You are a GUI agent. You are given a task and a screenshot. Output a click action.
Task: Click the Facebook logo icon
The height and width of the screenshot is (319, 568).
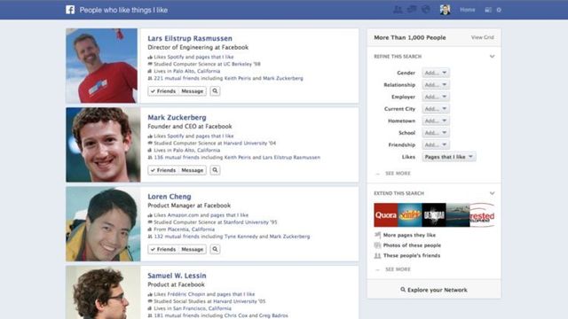70,10
